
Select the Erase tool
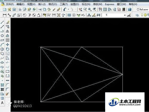pos(7,22)
